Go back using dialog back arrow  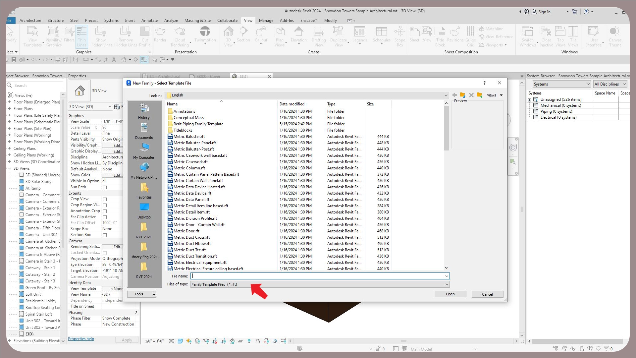coord(454,95)
